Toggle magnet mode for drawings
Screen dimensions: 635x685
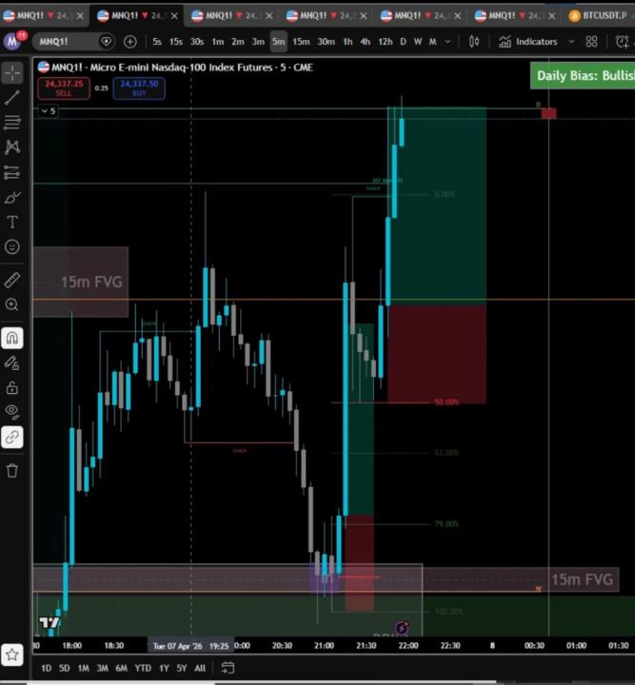tap(12, 338)
